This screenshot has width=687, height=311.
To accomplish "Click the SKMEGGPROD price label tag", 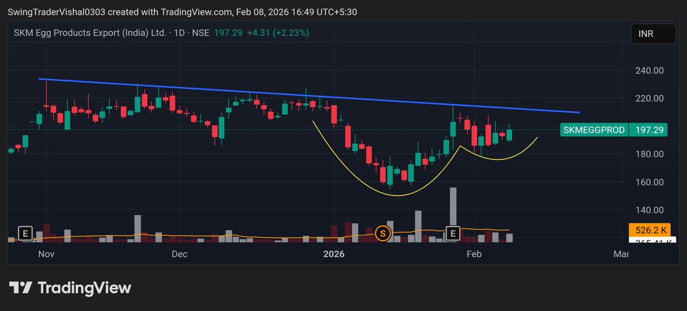I will click(x=594, y=130).
